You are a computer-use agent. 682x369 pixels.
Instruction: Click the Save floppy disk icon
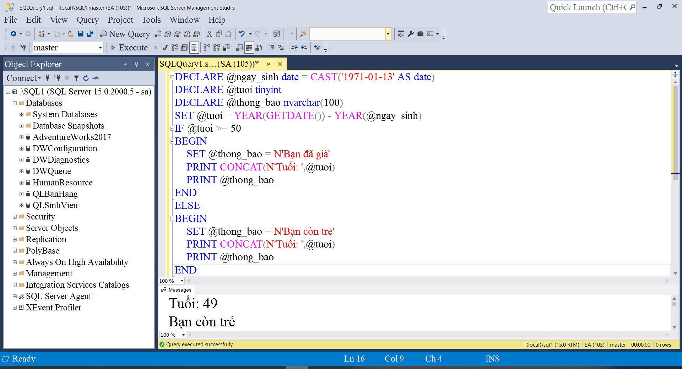pos(81,34)
